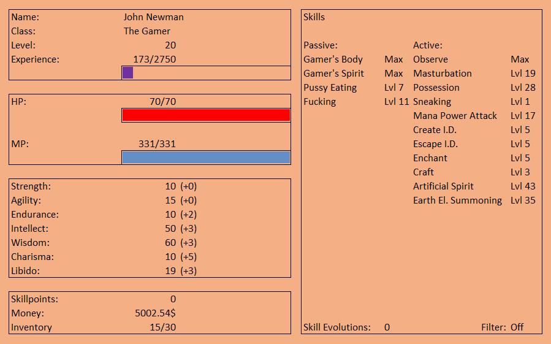Click the Lvl 5 beside Create I.D.
Viewport: 551px width, 344px height.
[x=520, y=129]
